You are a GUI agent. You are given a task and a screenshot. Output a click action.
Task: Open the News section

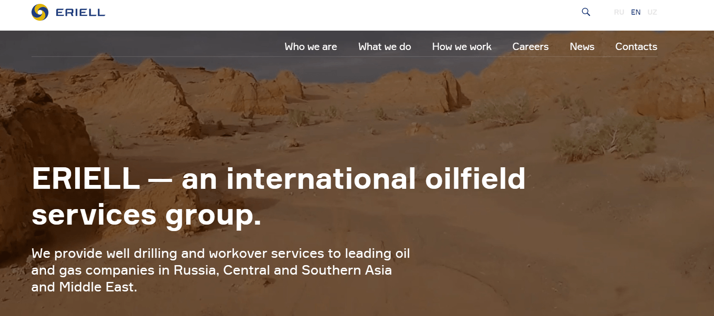pyautogui.click(x=582, y=47)
